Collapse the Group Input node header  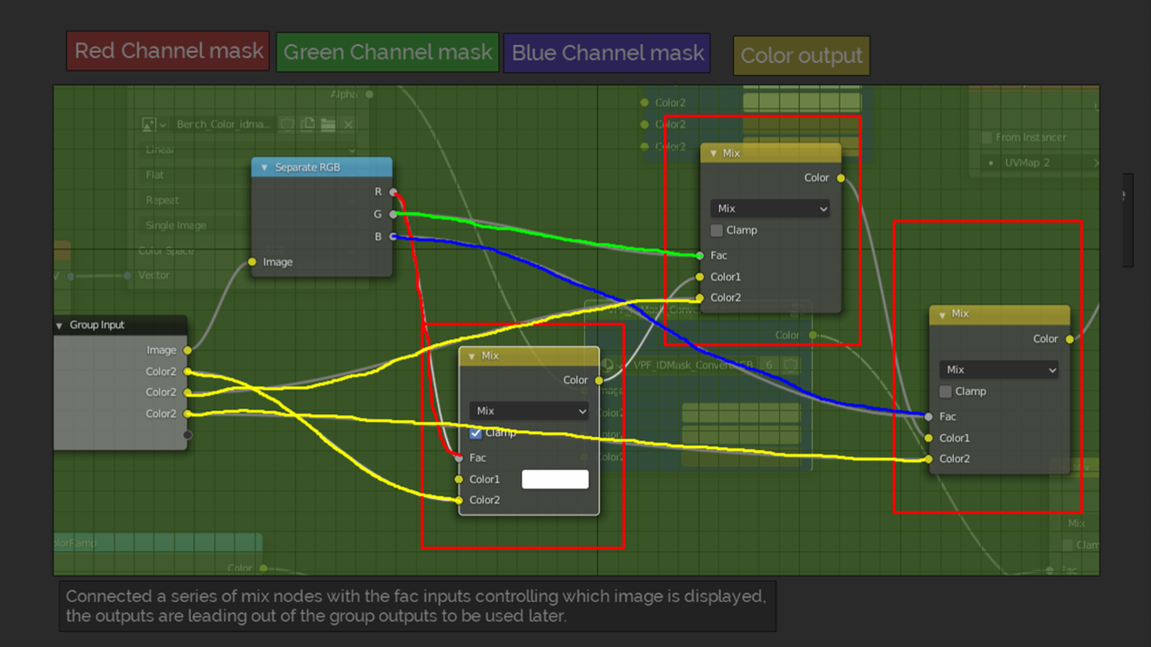(x=59, y=325)
